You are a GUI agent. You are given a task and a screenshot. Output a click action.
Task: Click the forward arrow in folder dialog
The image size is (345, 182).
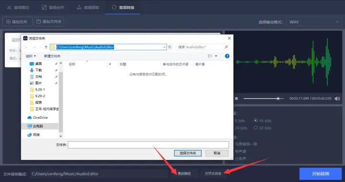pyautogui.click(x=34, y=47)
